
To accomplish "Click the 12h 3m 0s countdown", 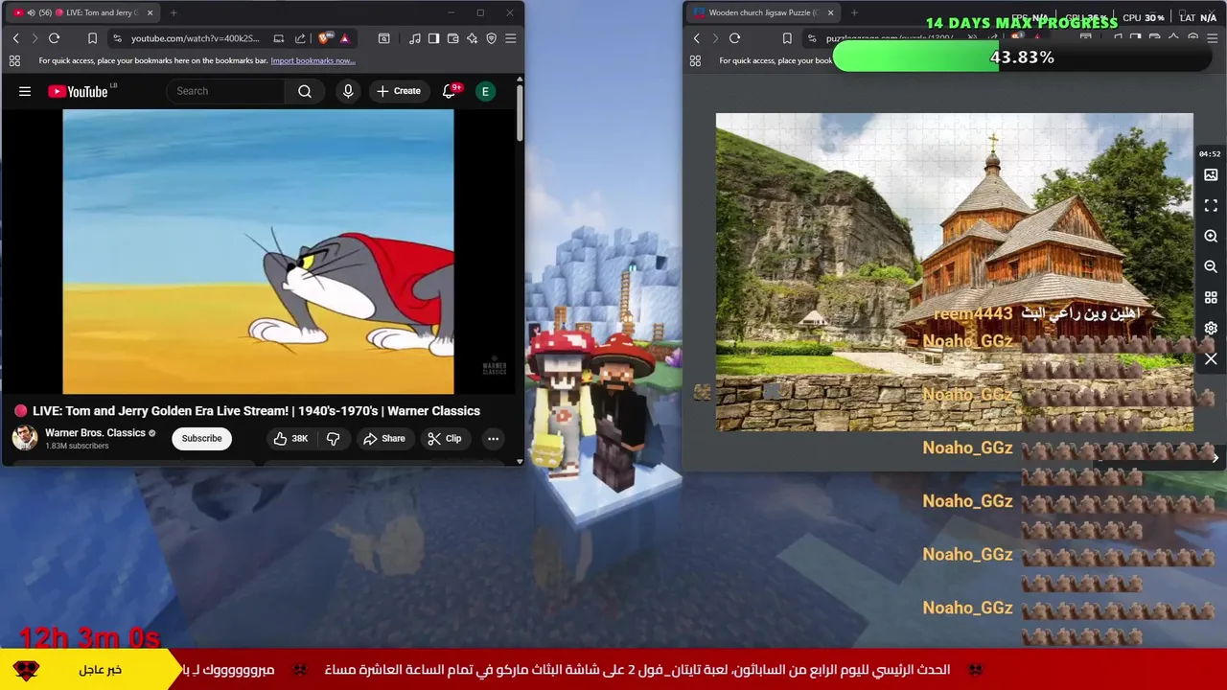I will pos(89,637).
